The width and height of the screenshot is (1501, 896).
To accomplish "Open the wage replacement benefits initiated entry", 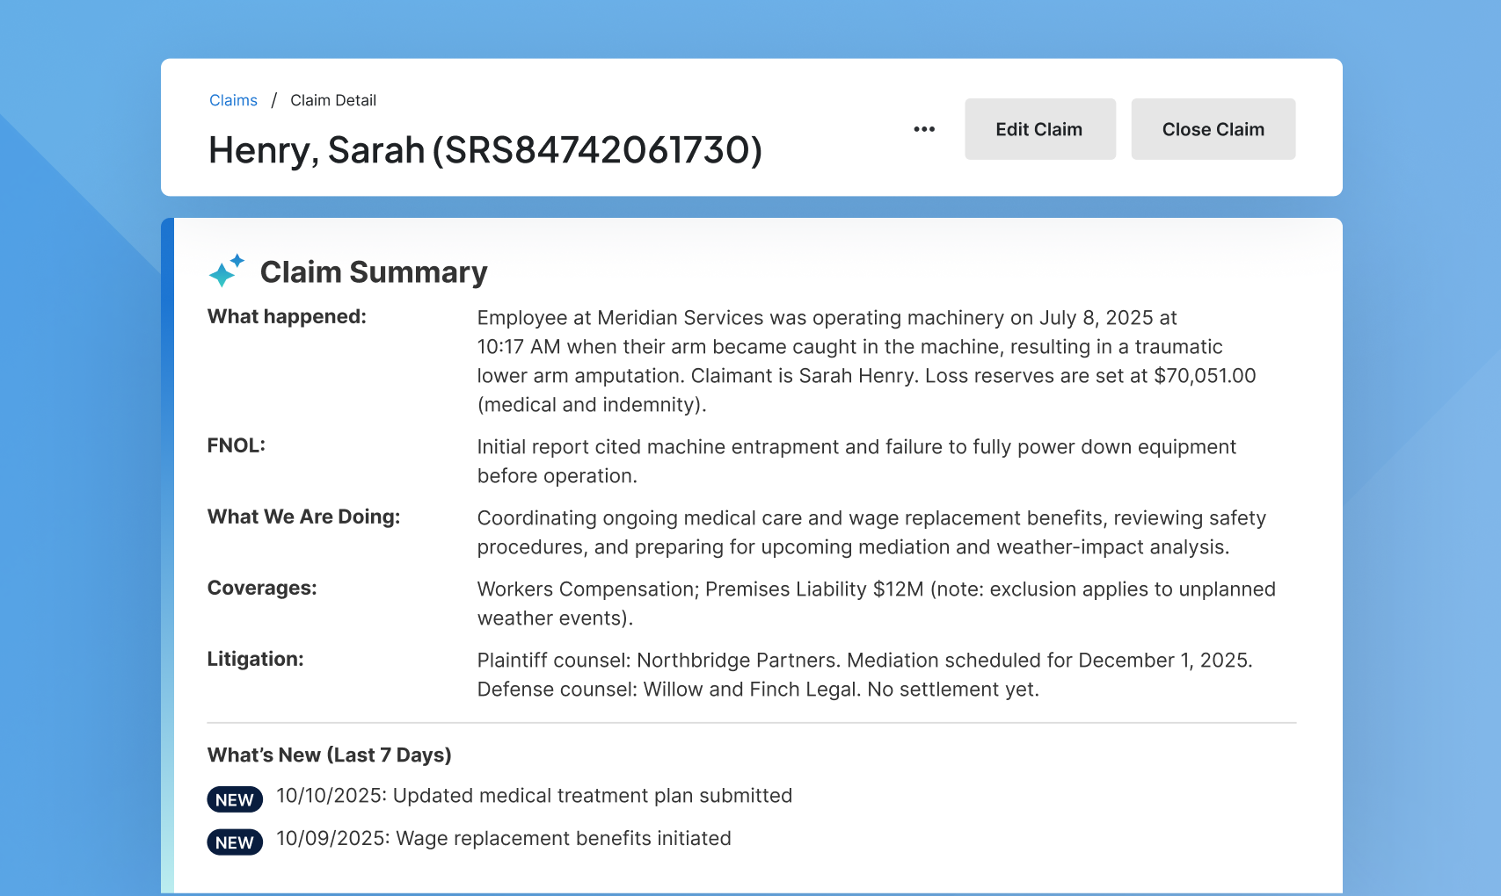I will pos(503,838).
